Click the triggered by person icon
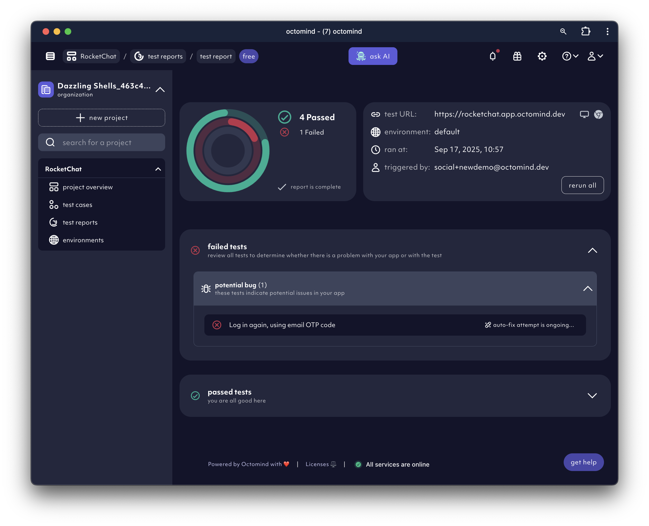Viewport: 649px width, 526px height. point(376,167)
